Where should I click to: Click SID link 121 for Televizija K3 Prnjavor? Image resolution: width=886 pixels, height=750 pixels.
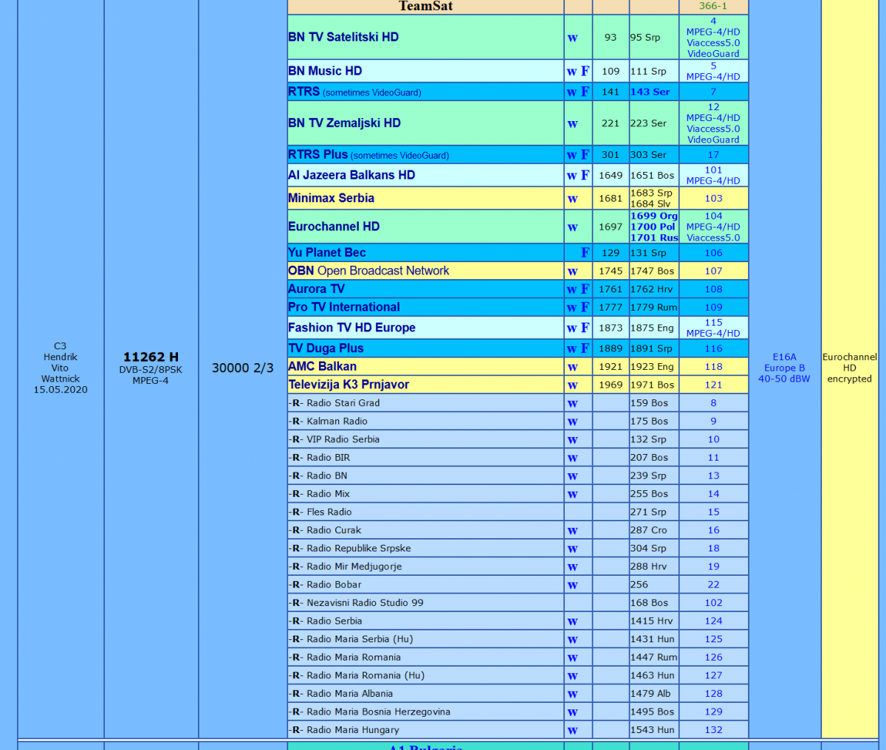click(713, 385)
